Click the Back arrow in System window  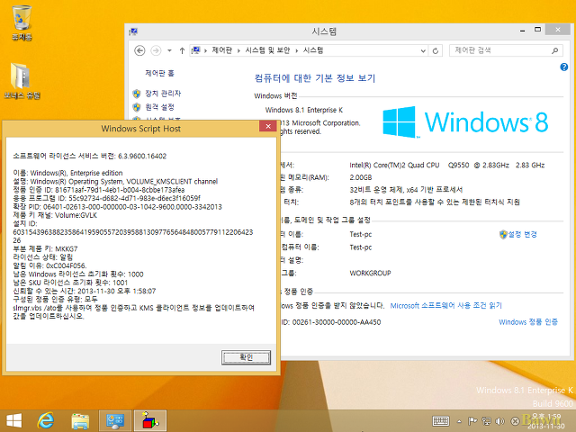click(139, 50)
